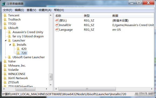The height and width of the screenshot is (98, 156).
Task: Click the (默认) string value icon
Action: coord(57,20)
